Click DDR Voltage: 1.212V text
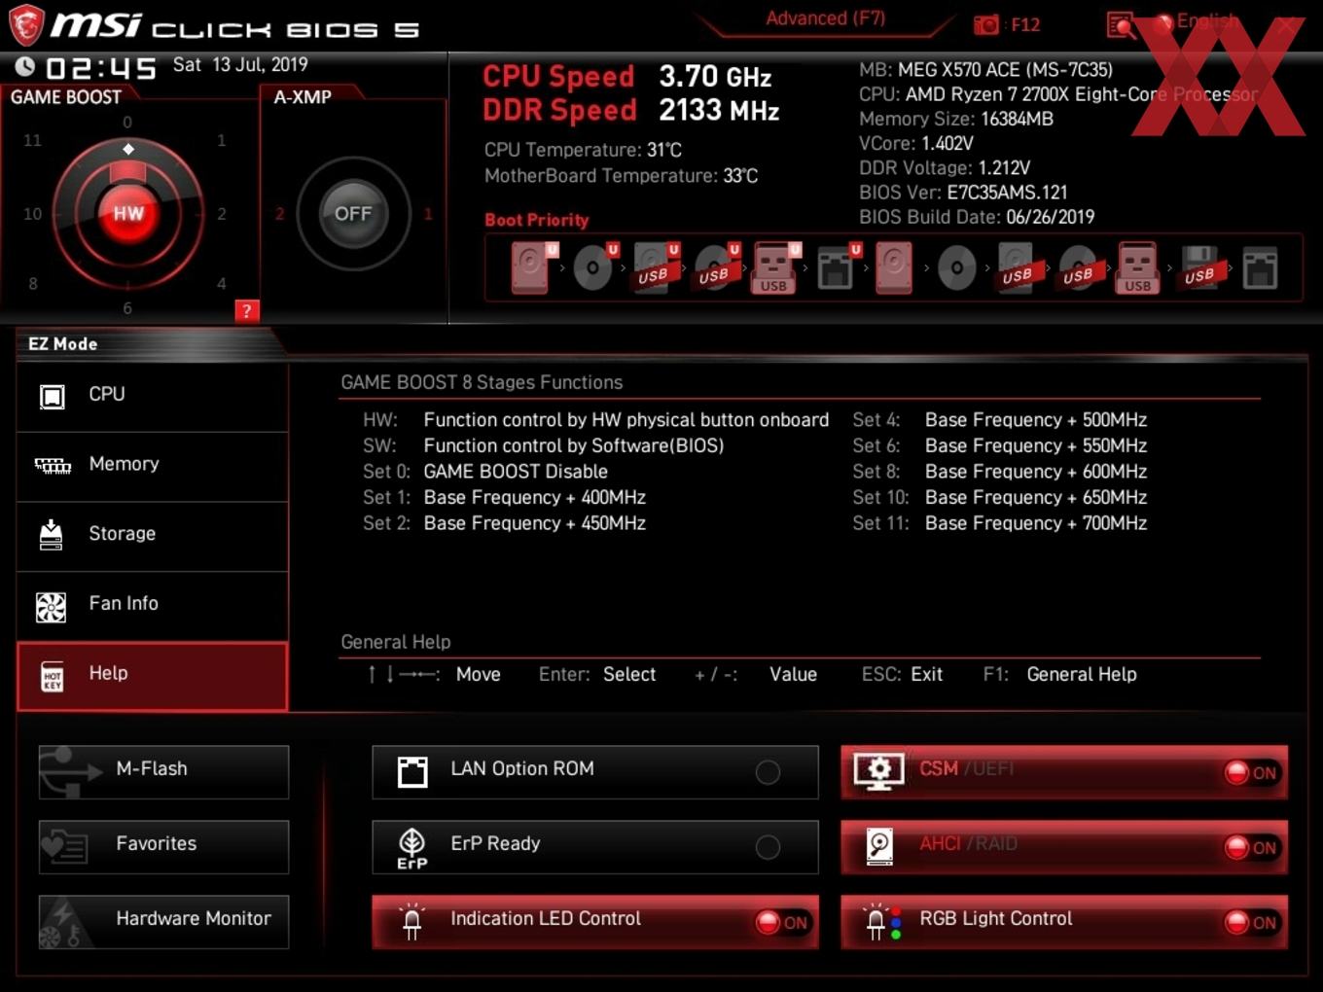This screenshot has height=992, width=1323. point(945,167)
